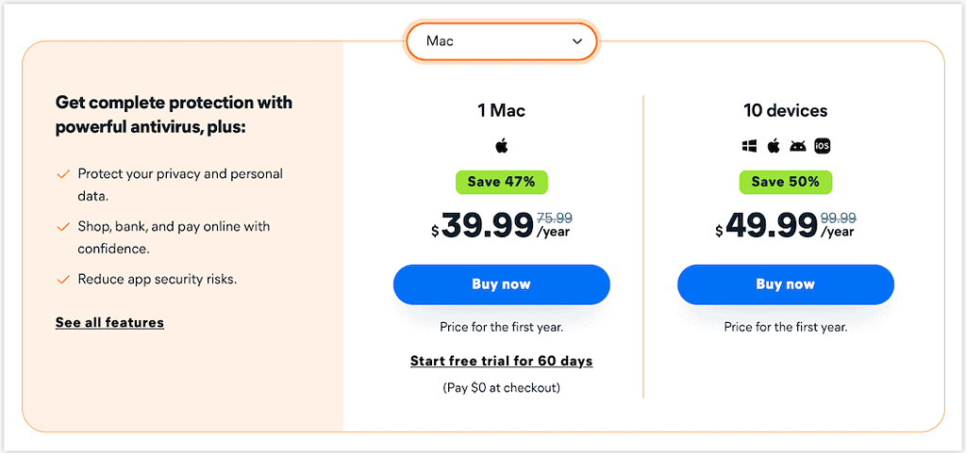Click the Apple icon under 10 devices
The width and height of the screenshot is (966, 453).
[774, 146]
